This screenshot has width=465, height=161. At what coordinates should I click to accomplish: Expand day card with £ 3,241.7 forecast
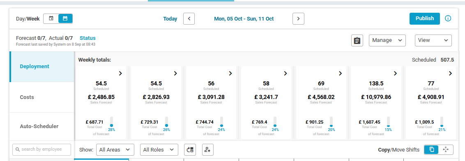(285, 73)
